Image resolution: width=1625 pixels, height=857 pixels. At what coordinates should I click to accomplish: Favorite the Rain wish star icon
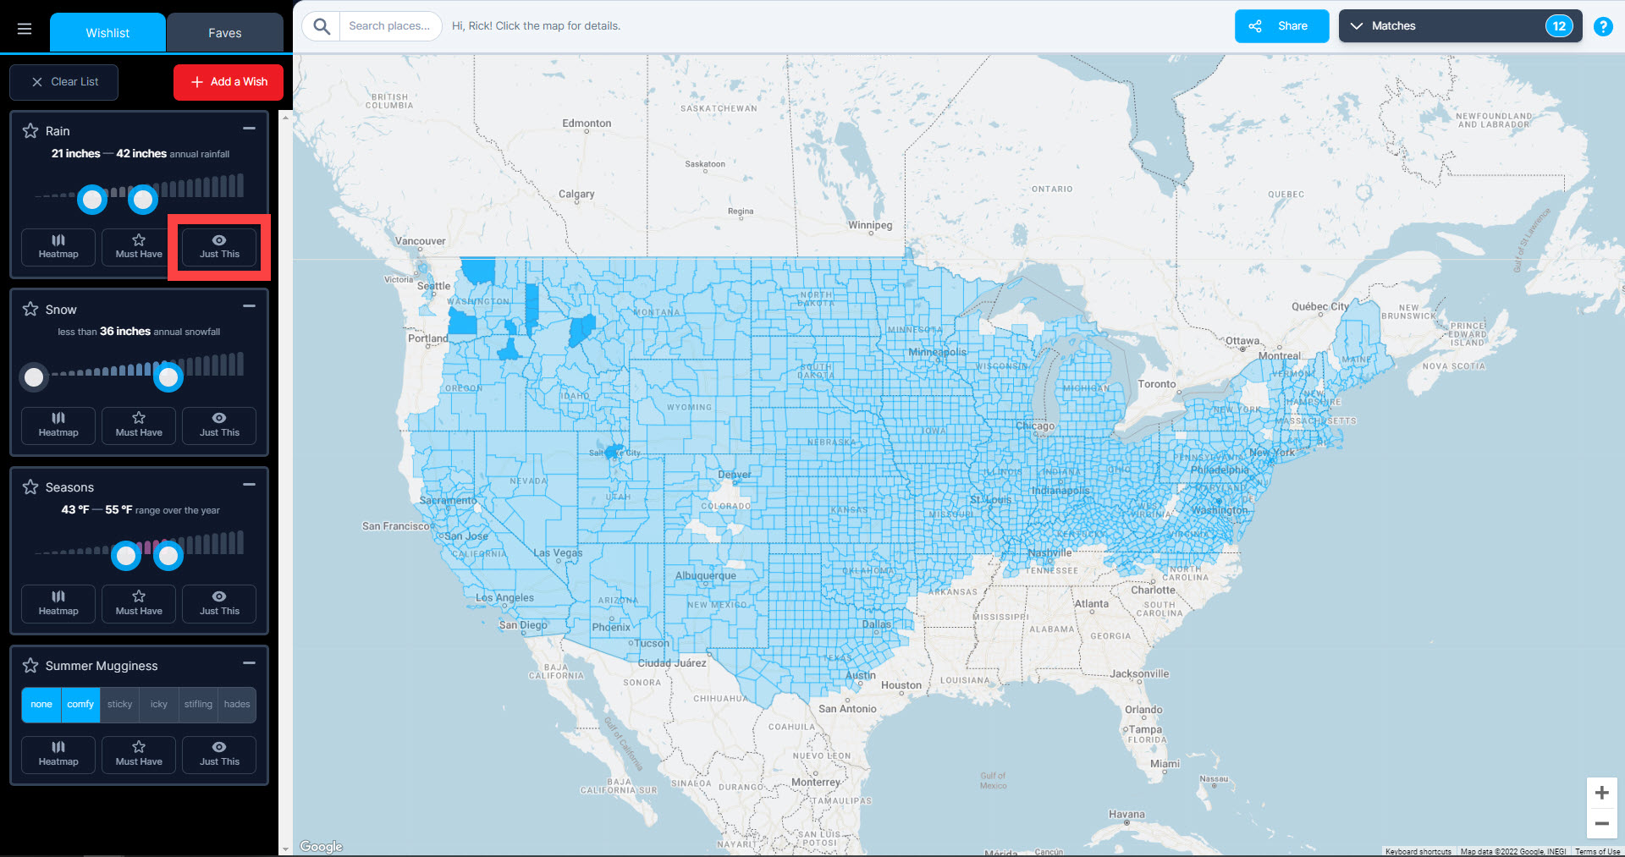pyautogui.click(x=30, y=130)
